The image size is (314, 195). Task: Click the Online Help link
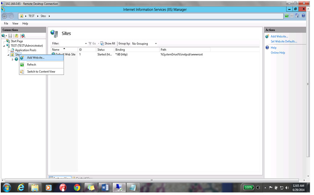[278, 53]
